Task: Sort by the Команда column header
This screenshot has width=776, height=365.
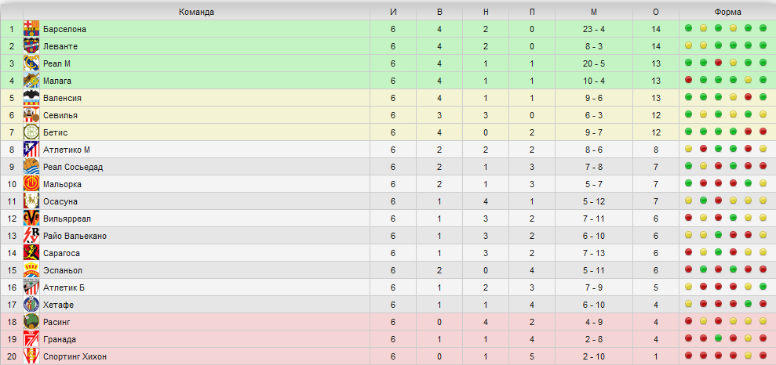Action: (x=196, y=13)
